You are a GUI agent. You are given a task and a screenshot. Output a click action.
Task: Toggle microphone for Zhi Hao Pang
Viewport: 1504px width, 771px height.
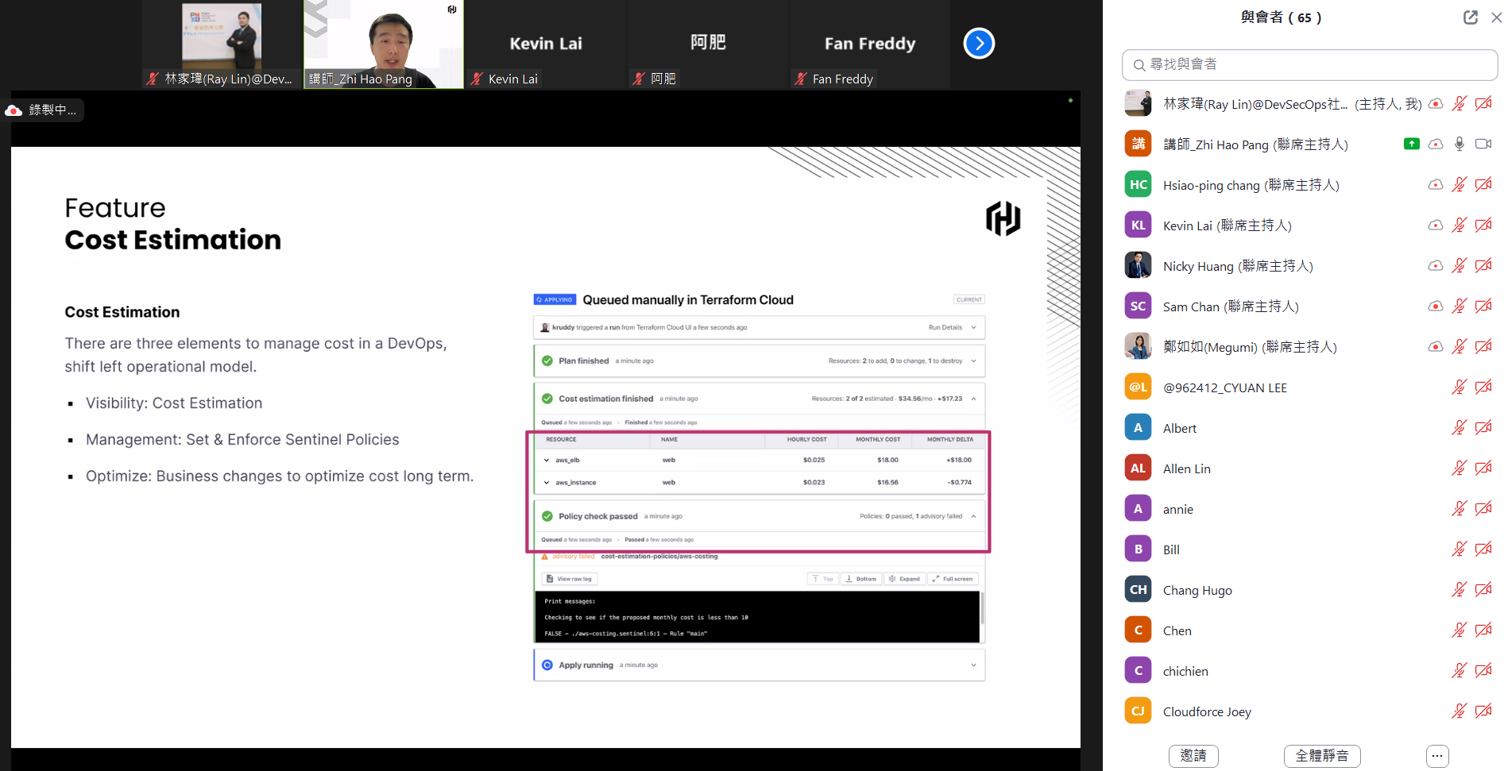1459,145
